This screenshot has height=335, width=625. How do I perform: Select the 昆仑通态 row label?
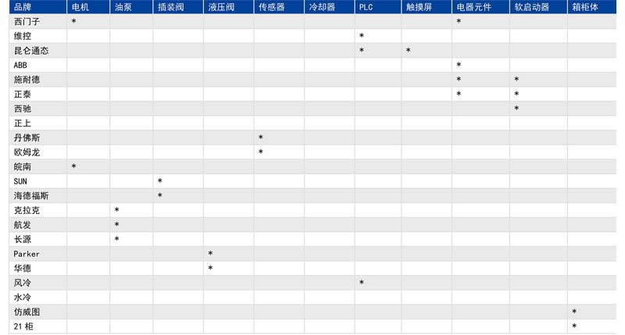tap(31, 51)
